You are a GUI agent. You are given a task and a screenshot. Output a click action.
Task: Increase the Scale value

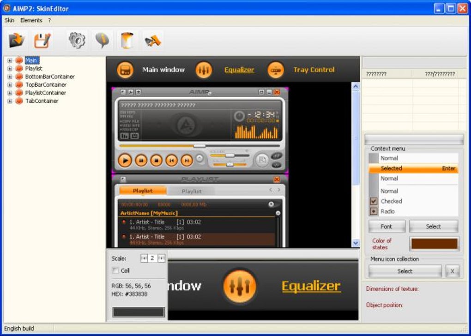click(161, 258)
